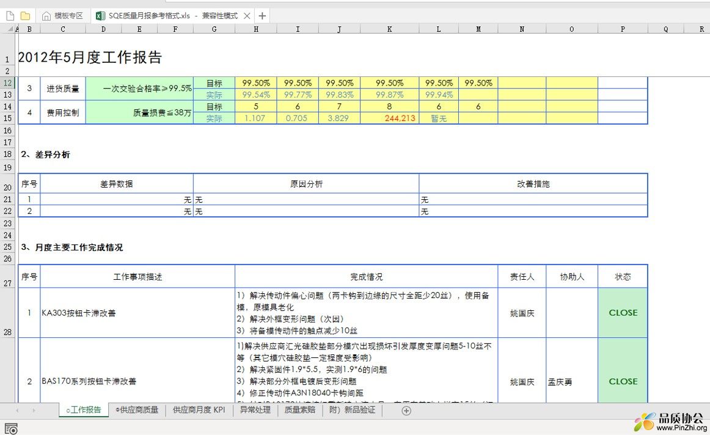Select row 15 header
The image size is (710, 435).
tap(8, 118)
